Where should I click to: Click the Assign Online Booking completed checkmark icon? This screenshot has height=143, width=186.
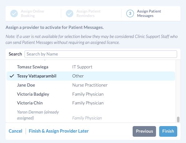14,13
